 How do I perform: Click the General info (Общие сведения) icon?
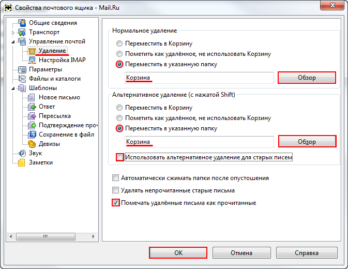[x=22, y=23]
